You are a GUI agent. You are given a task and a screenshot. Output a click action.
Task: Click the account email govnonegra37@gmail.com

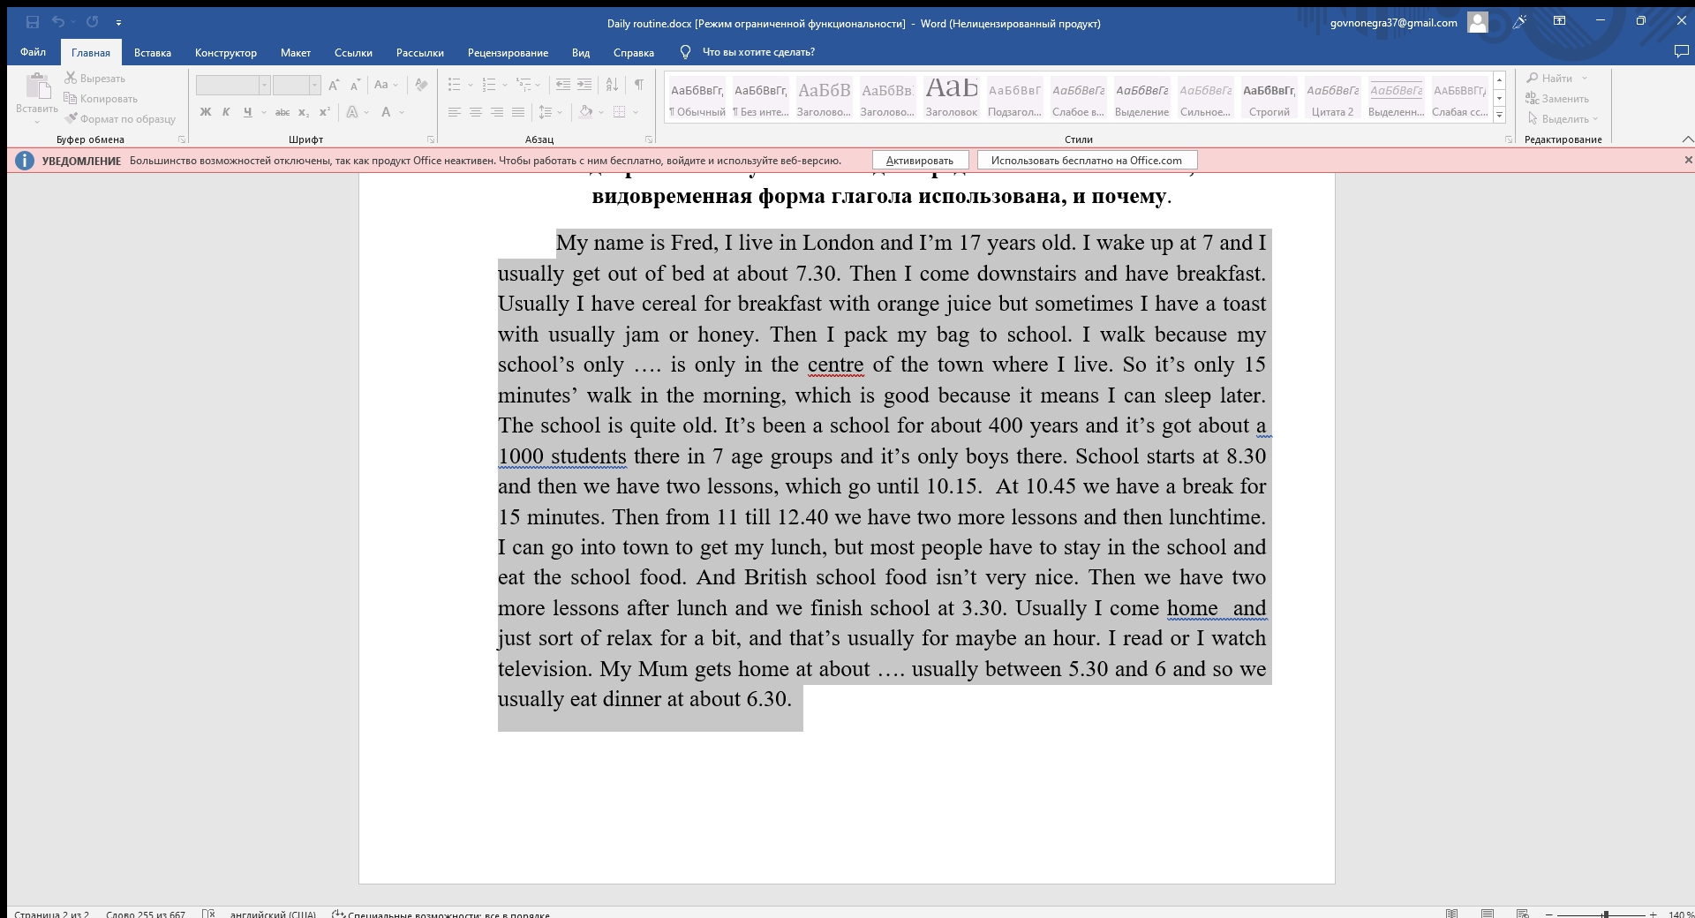pos(1393,23)
